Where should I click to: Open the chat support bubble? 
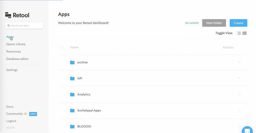(x=247, y=130)
